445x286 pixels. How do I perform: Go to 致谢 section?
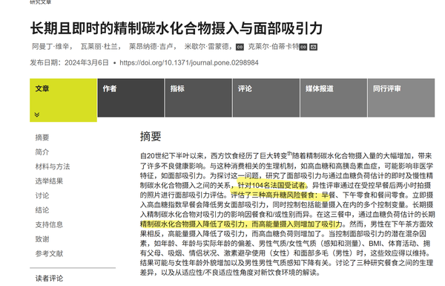click(x=42, y=239)
